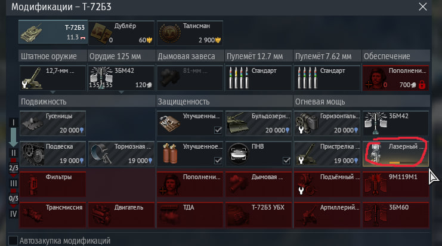This screenshot has width=442, height=246.
Task: Expand the 12,7-мм standard weapon dropdown
Action: (x=52, y=92)
